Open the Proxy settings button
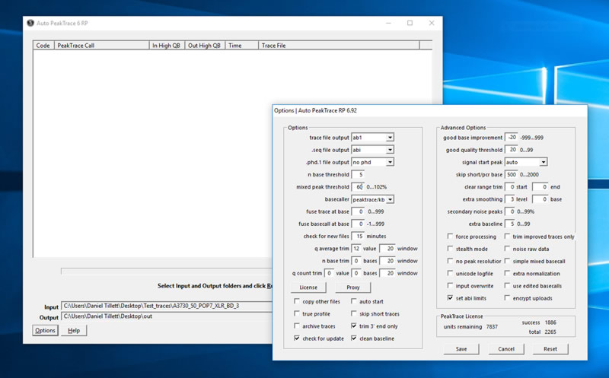 click(353, 287)
